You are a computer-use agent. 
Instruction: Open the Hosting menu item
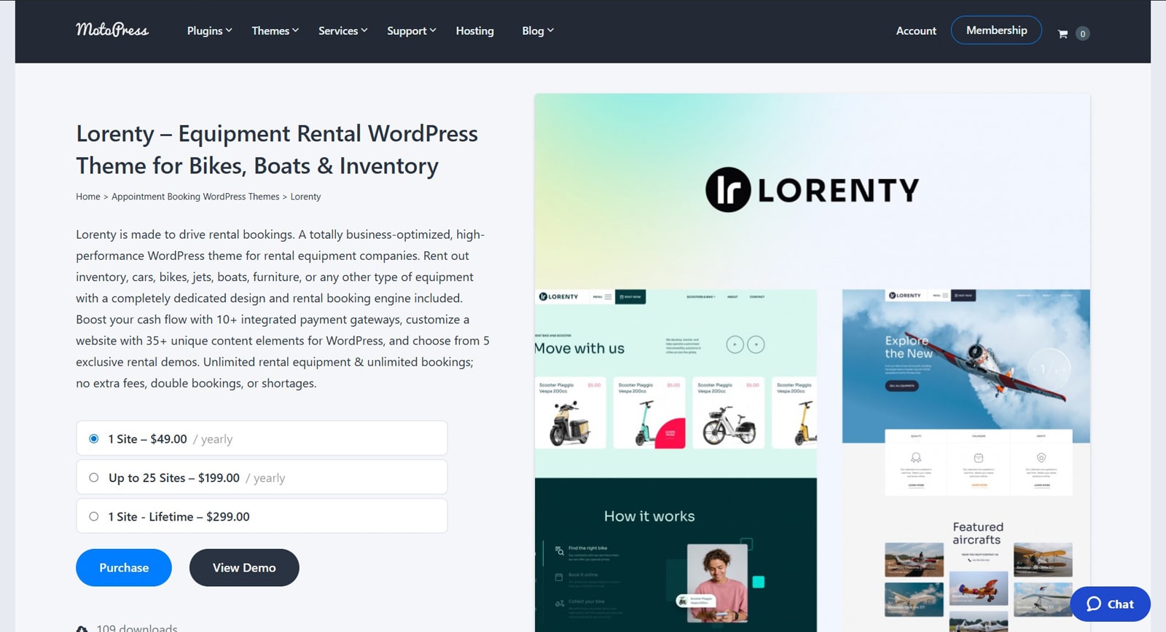click(474, 31)
